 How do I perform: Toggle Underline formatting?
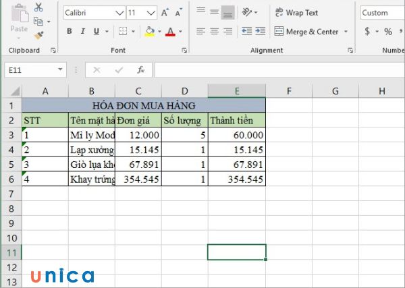(x=97, y=31)
